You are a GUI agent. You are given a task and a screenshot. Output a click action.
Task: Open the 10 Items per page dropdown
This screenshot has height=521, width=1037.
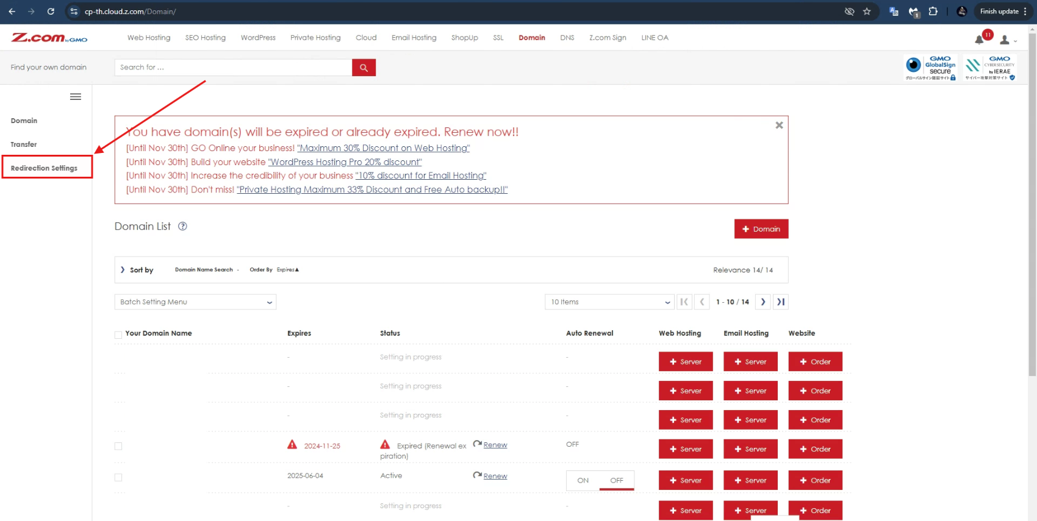tap(609, 302)
